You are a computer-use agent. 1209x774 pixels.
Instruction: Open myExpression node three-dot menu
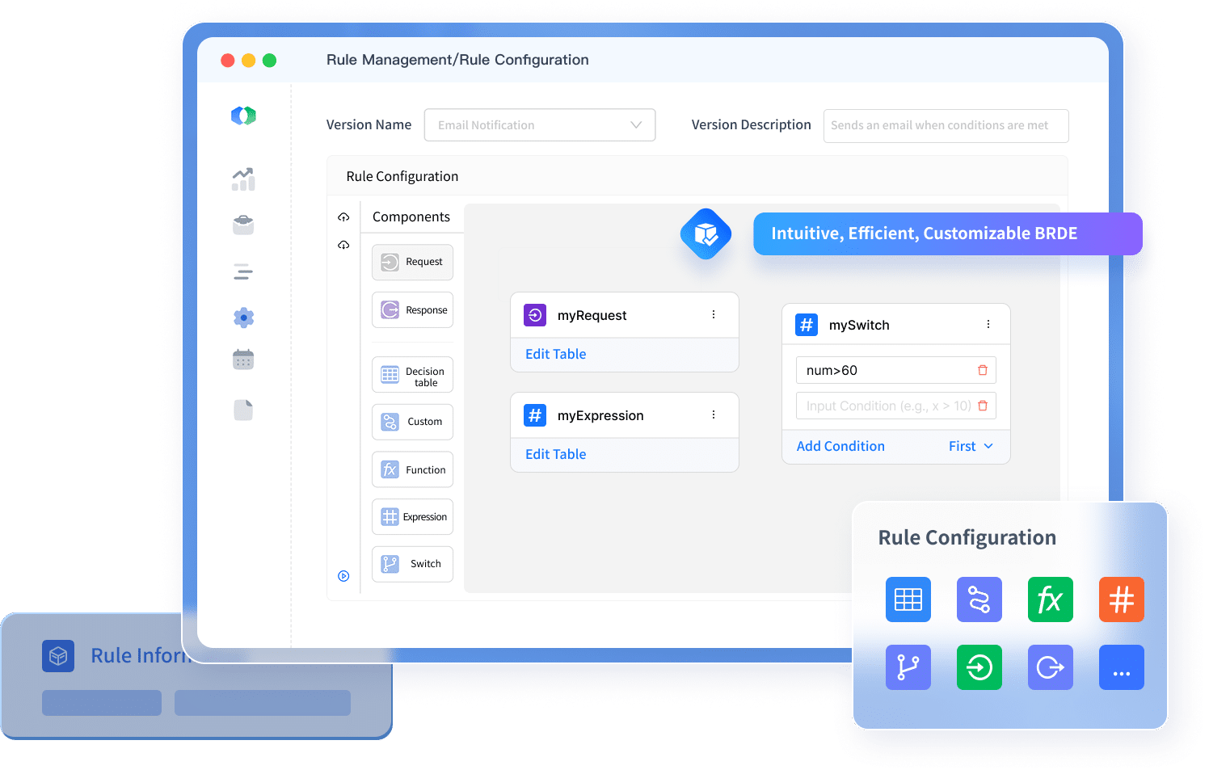714,414
